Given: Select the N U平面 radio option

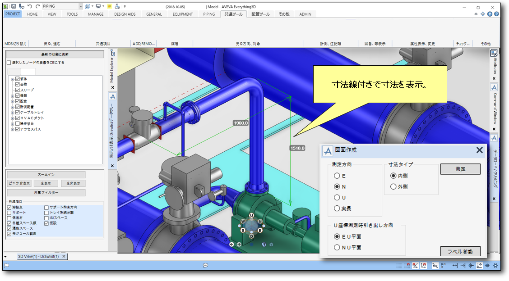Looking at the screenshot, I should 336,247.
